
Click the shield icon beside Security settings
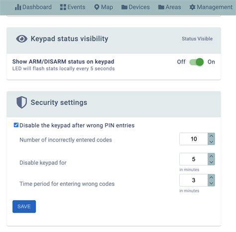point(22,102)
